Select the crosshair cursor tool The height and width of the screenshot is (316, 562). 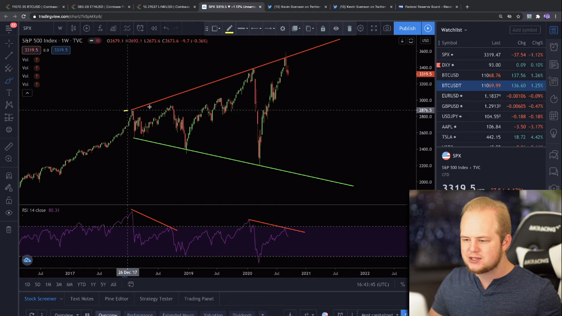click(9, 43)
